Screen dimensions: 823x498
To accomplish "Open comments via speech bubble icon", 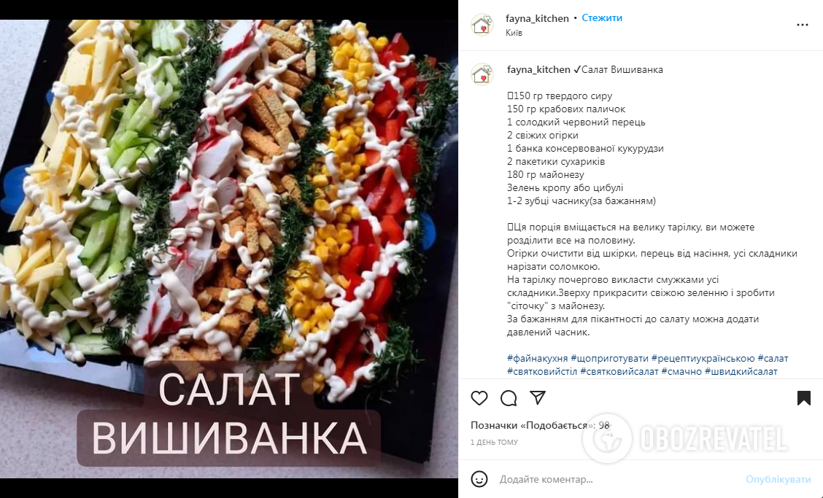I will [x=509, y=398].
